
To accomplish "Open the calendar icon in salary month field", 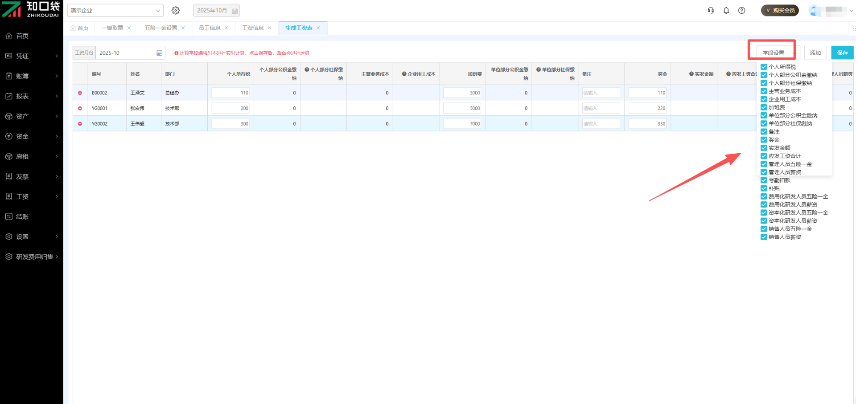I will click(159, 53).
